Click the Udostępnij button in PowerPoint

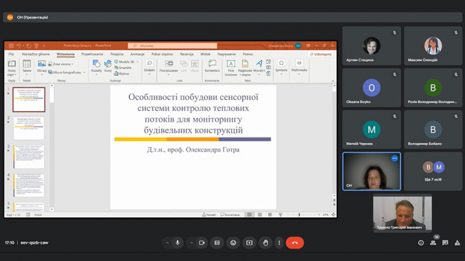click(322, 54)
